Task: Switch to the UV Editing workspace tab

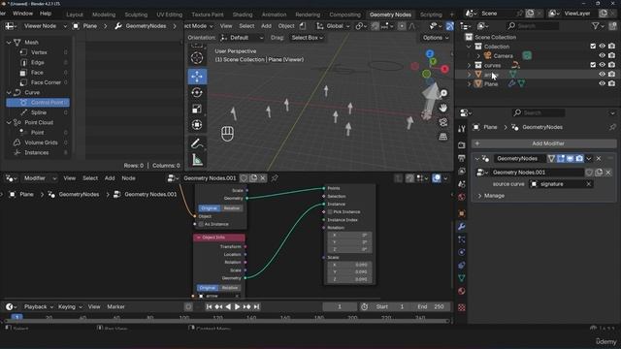Action: pyautogui.click(x=169, y=15)
